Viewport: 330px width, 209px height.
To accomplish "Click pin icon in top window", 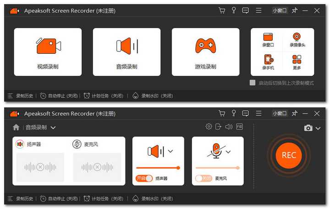I will (294, 10).
